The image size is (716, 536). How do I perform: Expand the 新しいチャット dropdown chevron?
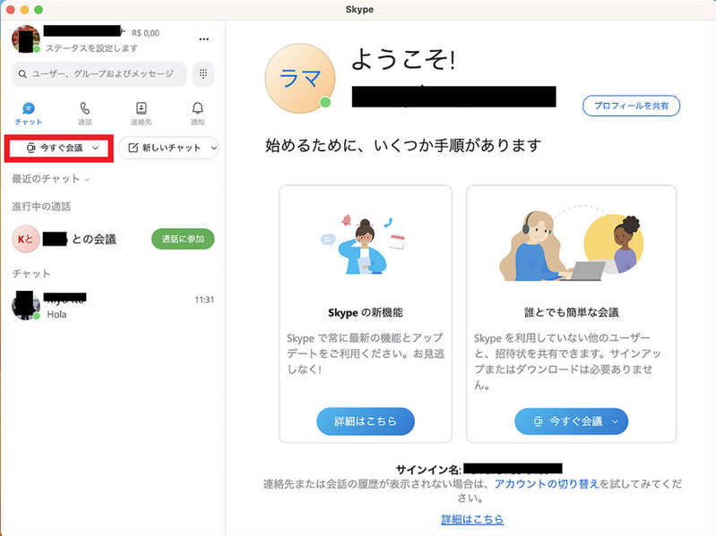pos(213,148)
